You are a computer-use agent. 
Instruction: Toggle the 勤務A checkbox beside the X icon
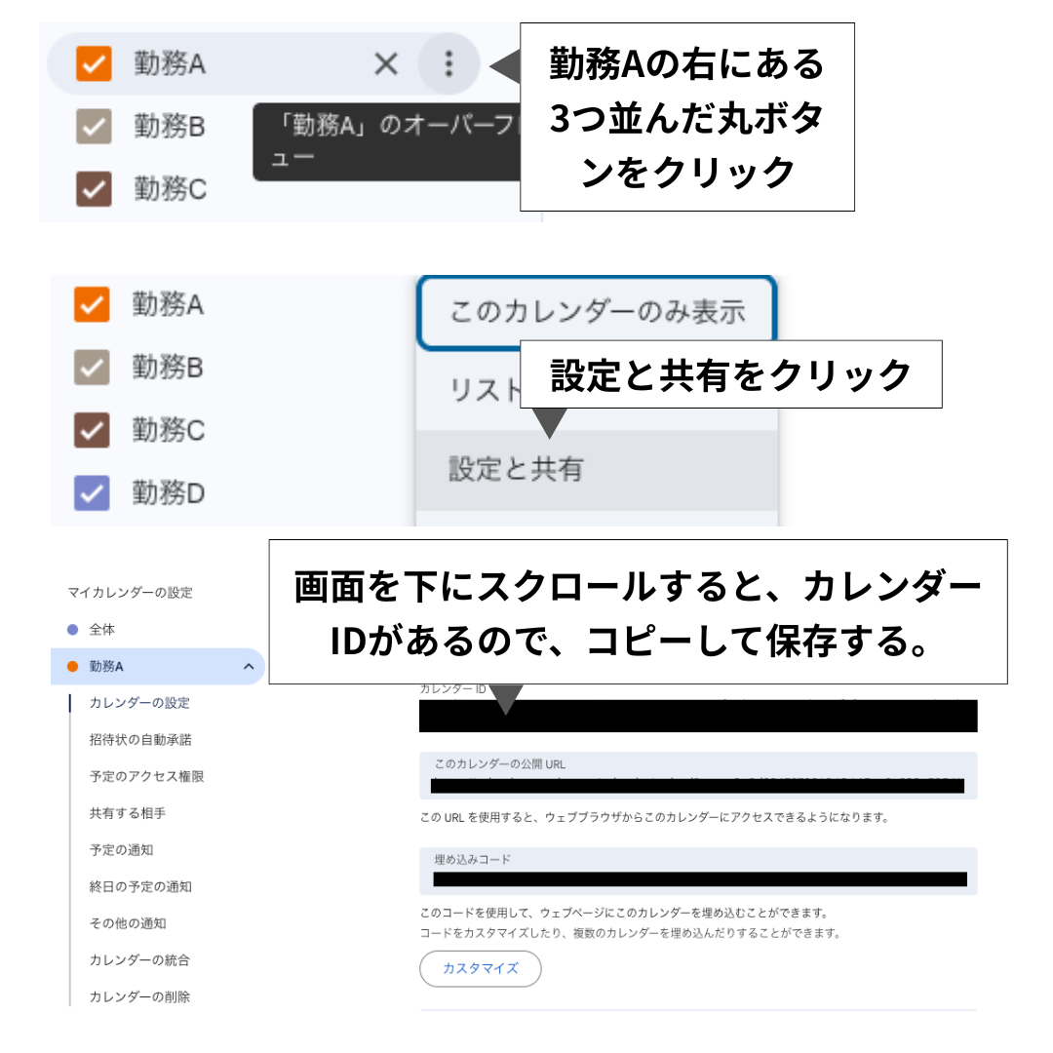[94, 63]
